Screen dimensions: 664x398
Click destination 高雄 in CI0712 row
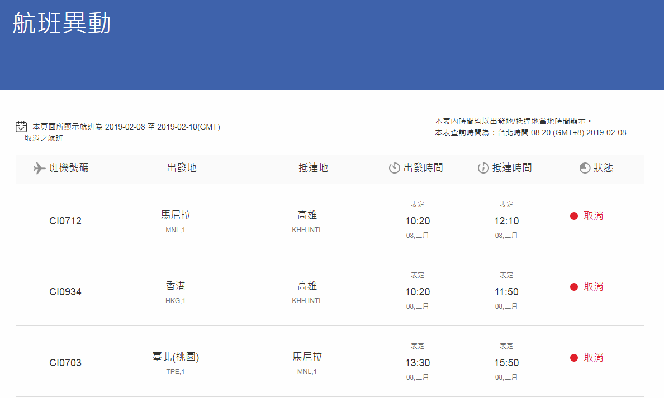(x=307, y=215)
